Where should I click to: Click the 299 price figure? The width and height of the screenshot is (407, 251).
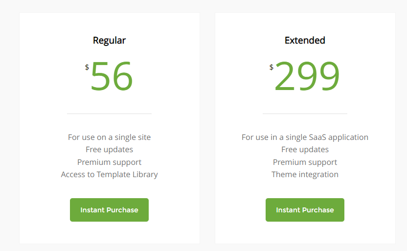[307, 77]
